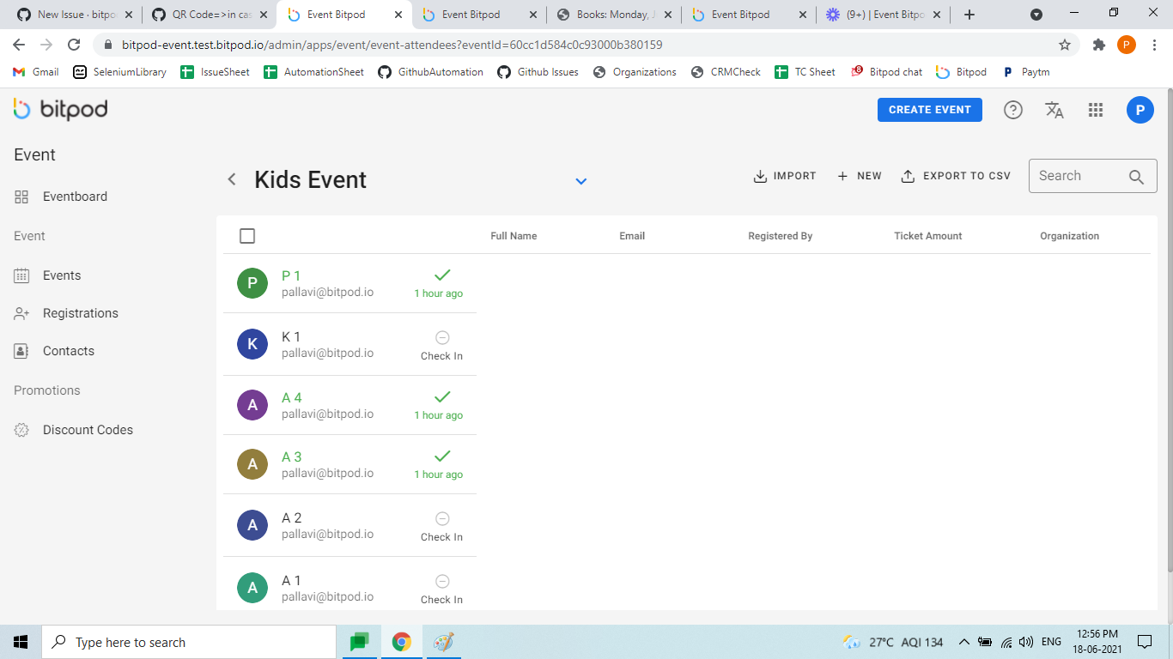Viewport: 1173px width, 659px height.
Task: Open the P user profile avatar
Action: pos(1140,110)
